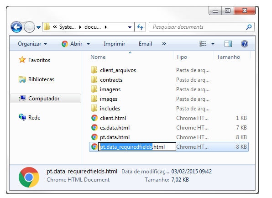Select the 'contracts' folder name
Screen dimensions: 272x198
tap(111, 80)
